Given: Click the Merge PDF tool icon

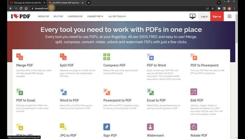Looking at the screenshot, I should pos(20,57).
